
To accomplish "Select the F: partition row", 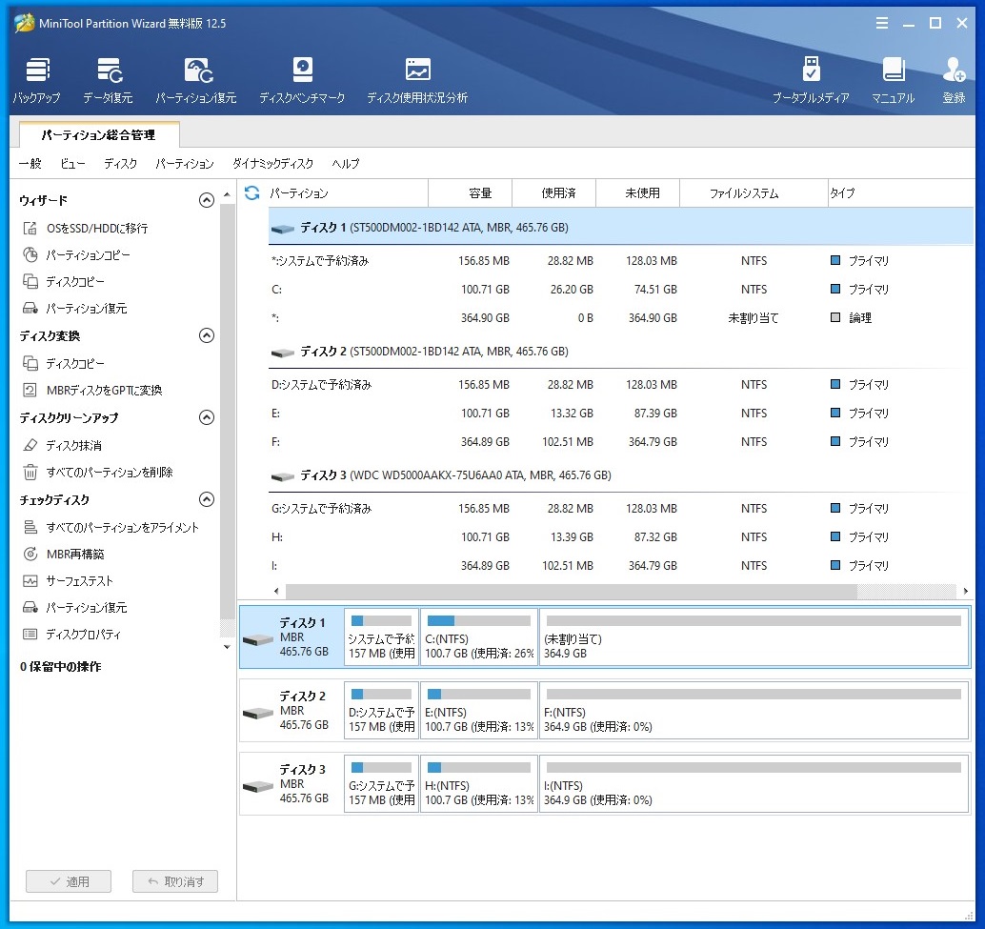I will click(621, 441).
